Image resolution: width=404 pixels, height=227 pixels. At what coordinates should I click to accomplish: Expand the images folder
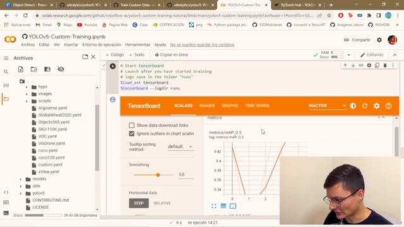click(27, 94)
